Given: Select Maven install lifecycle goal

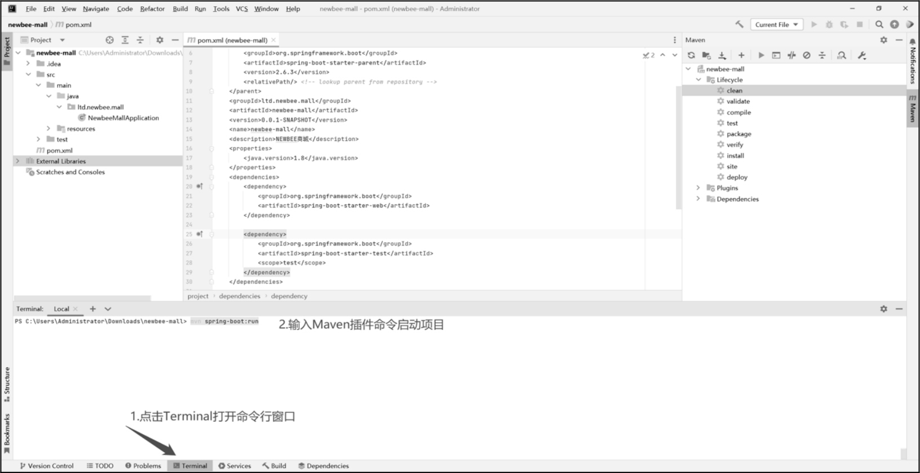Looking at the screenshot, I should click(x=731, y=155).
